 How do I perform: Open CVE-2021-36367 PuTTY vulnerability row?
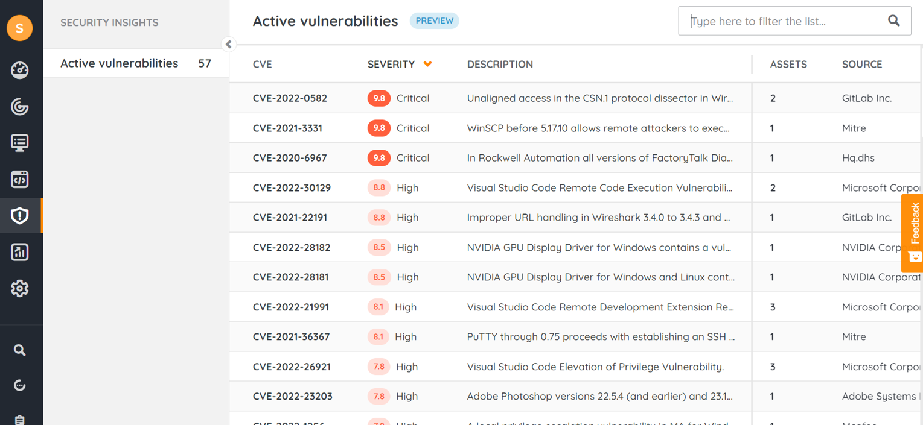click(291, 337)
